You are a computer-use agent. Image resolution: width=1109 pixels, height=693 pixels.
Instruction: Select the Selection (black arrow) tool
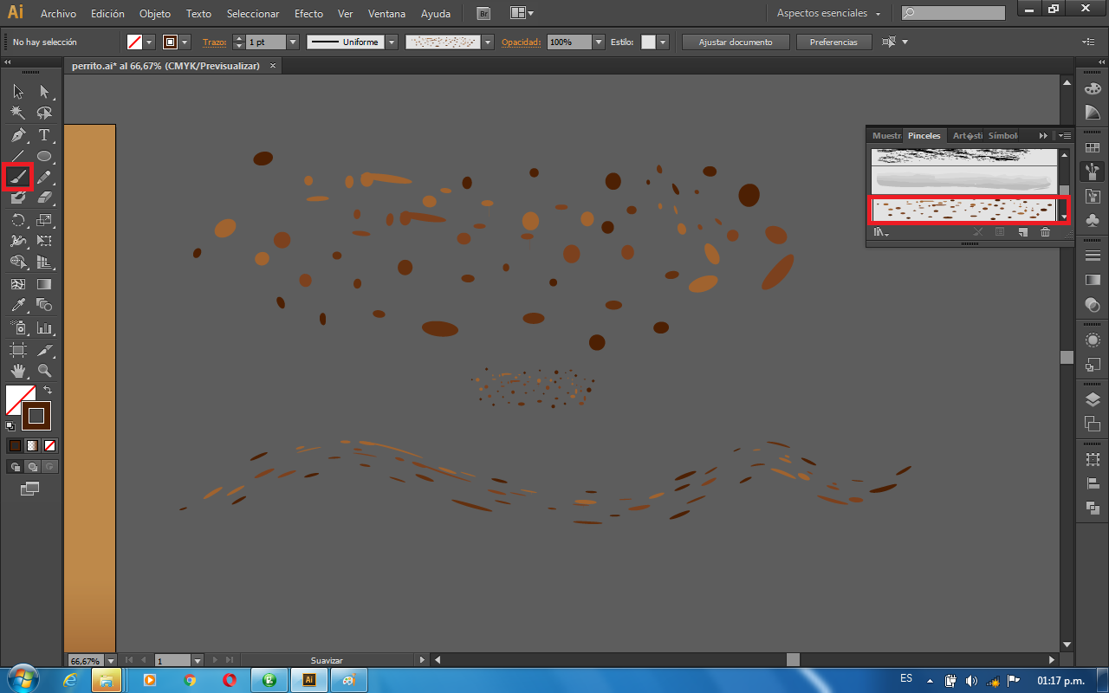click(18, 92)
